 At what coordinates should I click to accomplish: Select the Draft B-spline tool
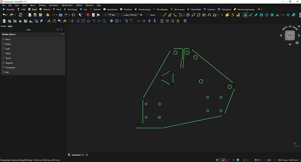[x=209, y=15]
